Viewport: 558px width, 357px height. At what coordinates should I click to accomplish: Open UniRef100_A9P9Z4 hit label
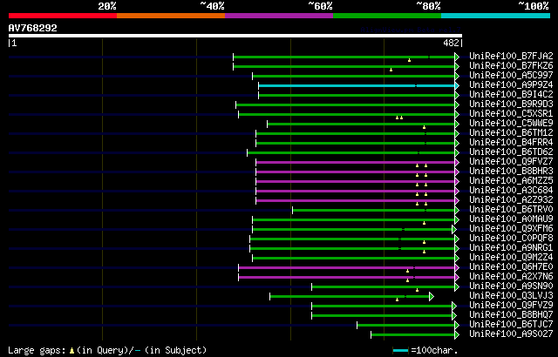511,85
